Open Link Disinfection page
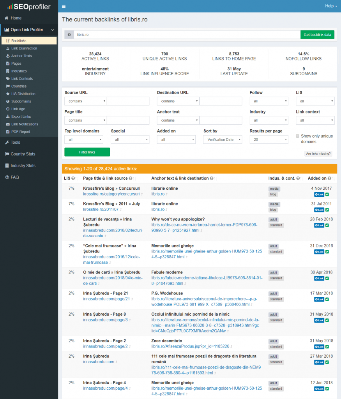The image size is (341, 399). [x=24, y=48]
